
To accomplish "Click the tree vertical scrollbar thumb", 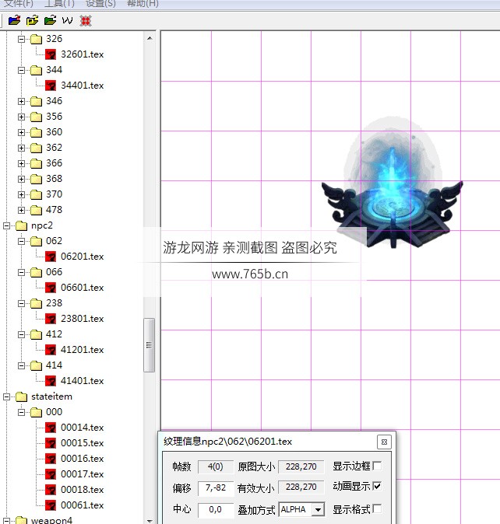I will tap(150, 345).
